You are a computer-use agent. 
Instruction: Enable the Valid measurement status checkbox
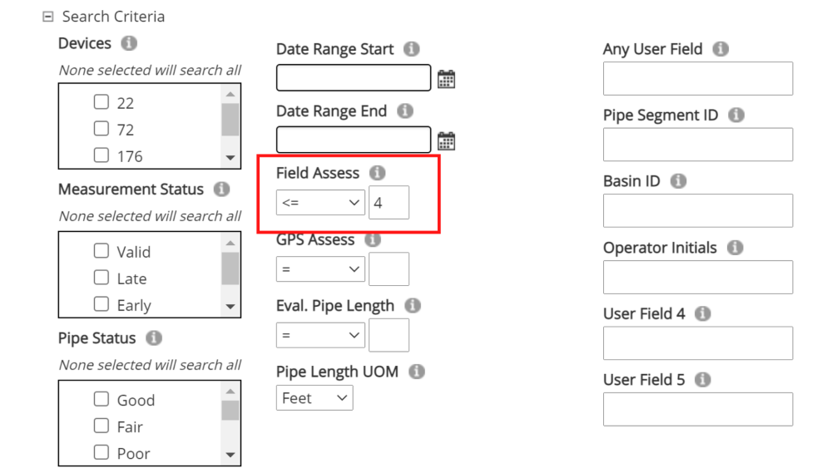pos(102,251)
